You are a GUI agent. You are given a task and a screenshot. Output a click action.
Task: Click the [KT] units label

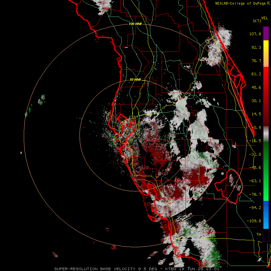(257, 21)
